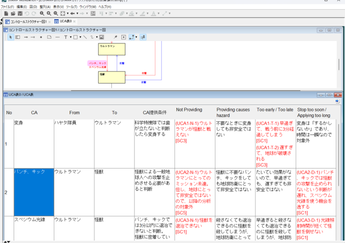Zoom in with the plus magnifier

(x=49, y=13)
